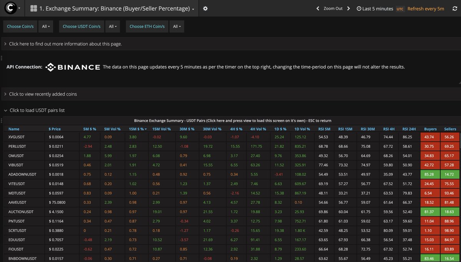Open the Choose ETH Coin/s All dropdown
This screenshot has height=262, width=461.
click(x=177, y=27)
